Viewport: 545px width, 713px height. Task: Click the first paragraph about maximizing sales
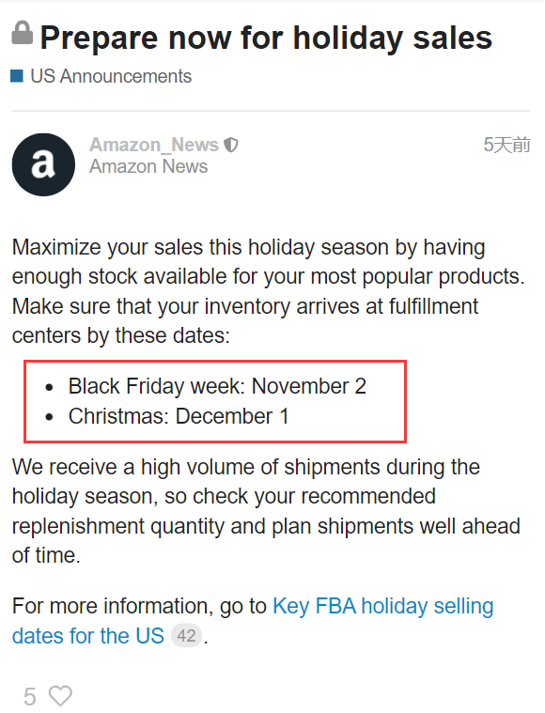point(269,291)
